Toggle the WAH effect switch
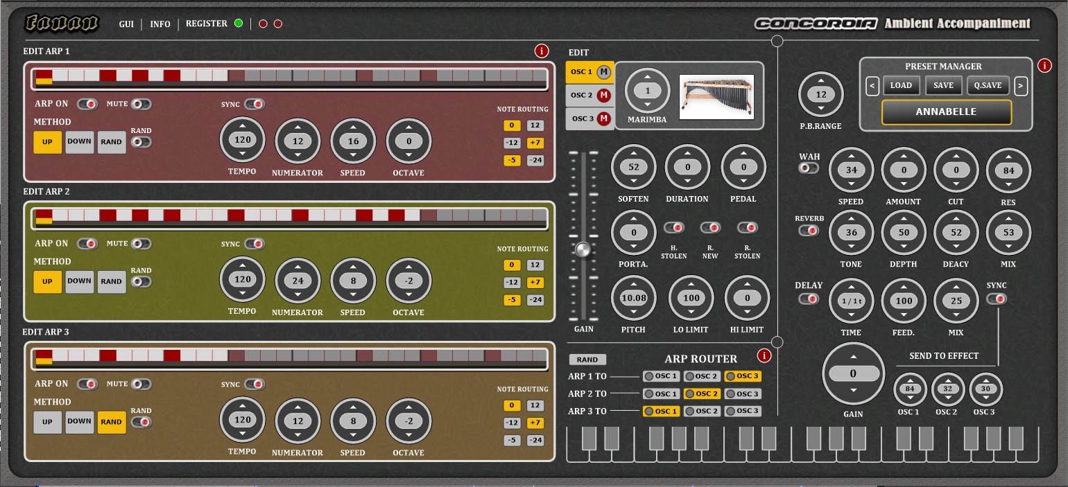The image size is (1068, 487). coord(808,168)
